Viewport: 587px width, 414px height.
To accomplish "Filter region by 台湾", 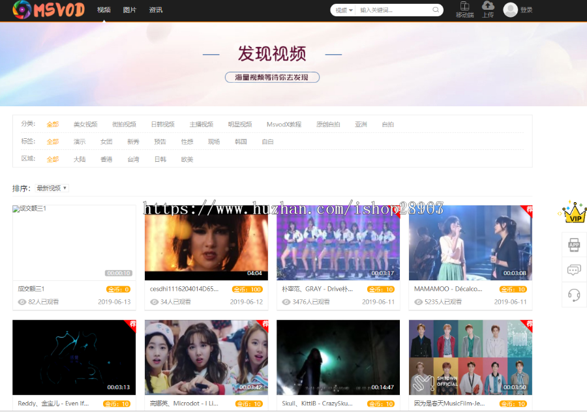I will pos(133,159).
